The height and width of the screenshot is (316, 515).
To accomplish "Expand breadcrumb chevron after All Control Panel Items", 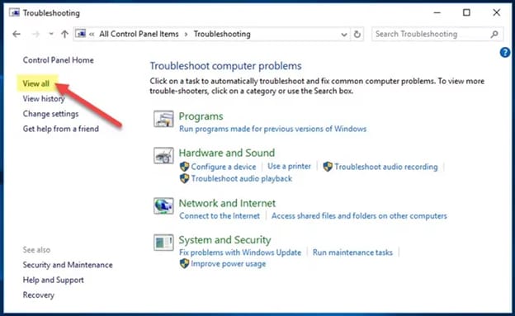I will pyautogui.click(x=186, y=34).
